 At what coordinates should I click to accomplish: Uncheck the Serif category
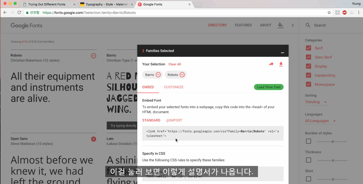tap(308, 48)
